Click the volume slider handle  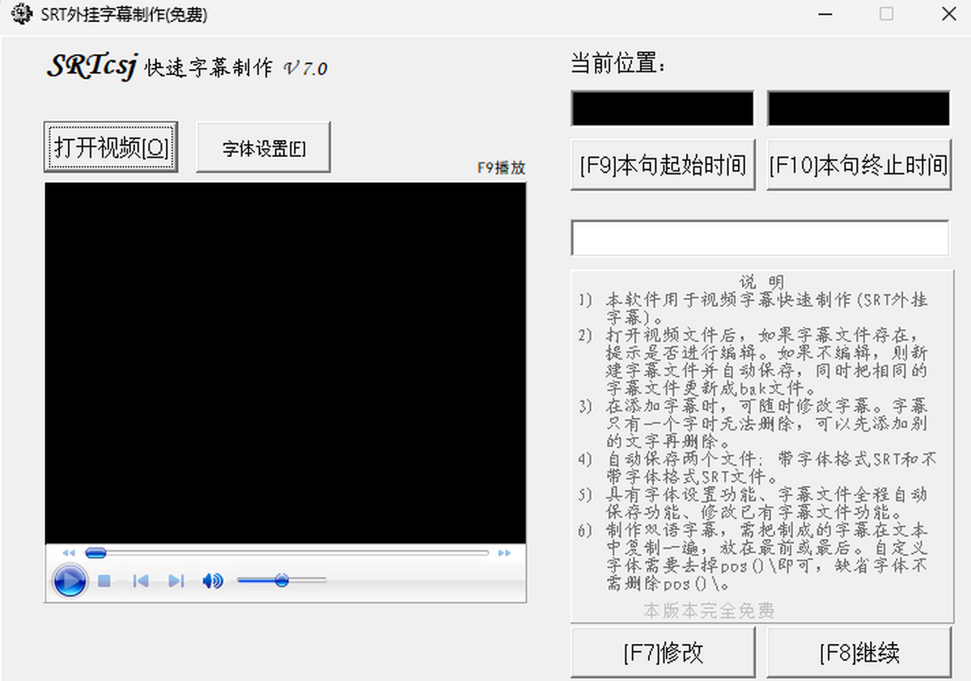click(x=282, y=580)
